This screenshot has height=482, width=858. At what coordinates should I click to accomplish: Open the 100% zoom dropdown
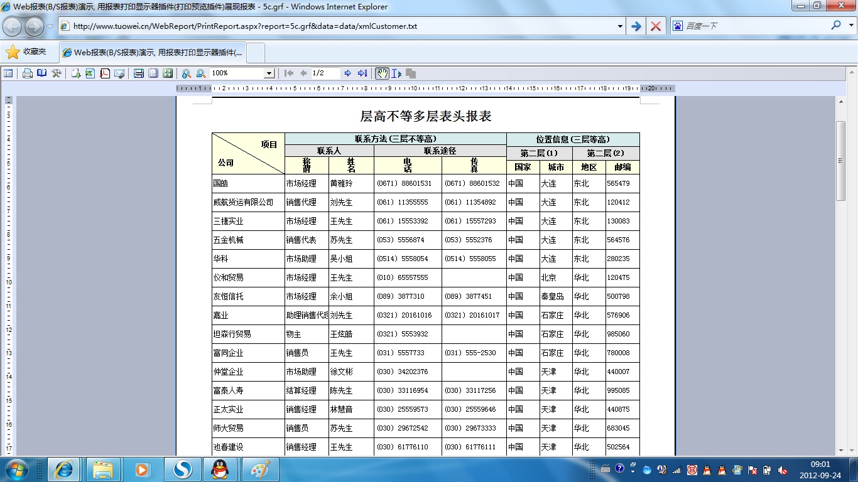(269, 73)
